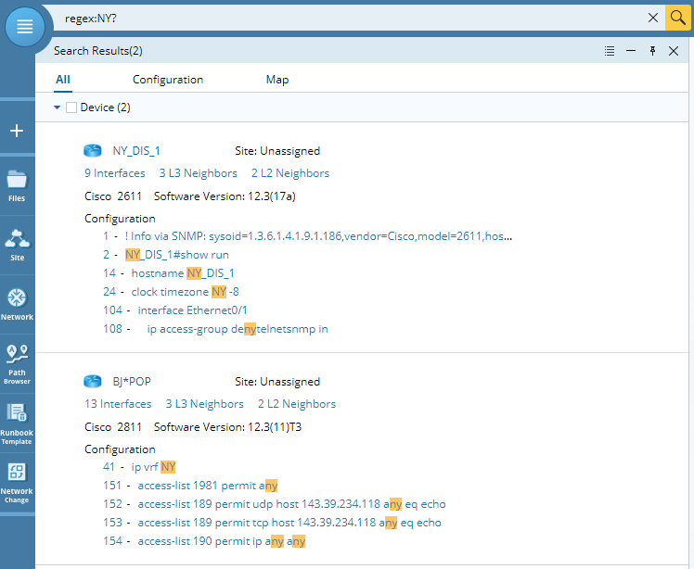This screenshot has height=569, width=694.
Task: Click Software Version: 12.3(17a) text
Action: pos(225,196)
